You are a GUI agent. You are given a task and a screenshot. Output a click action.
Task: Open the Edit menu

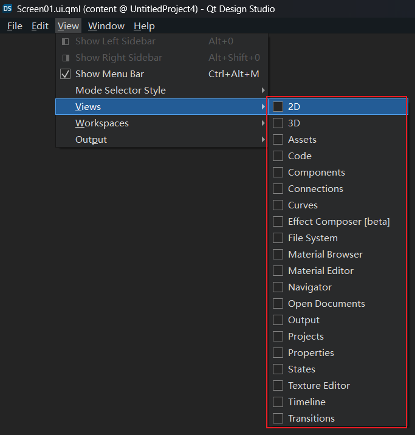(40, 26)
